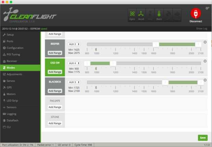The image size is (212, 147).
Task: Click the PID Tuning icon
Action: point(4,54)
